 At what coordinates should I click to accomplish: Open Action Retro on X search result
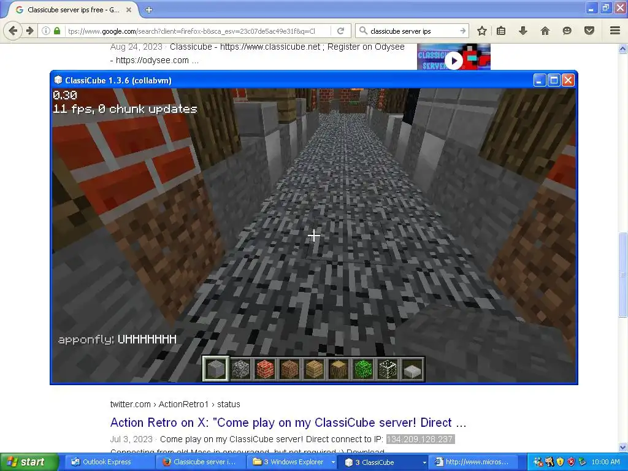[x=288, y=423]
